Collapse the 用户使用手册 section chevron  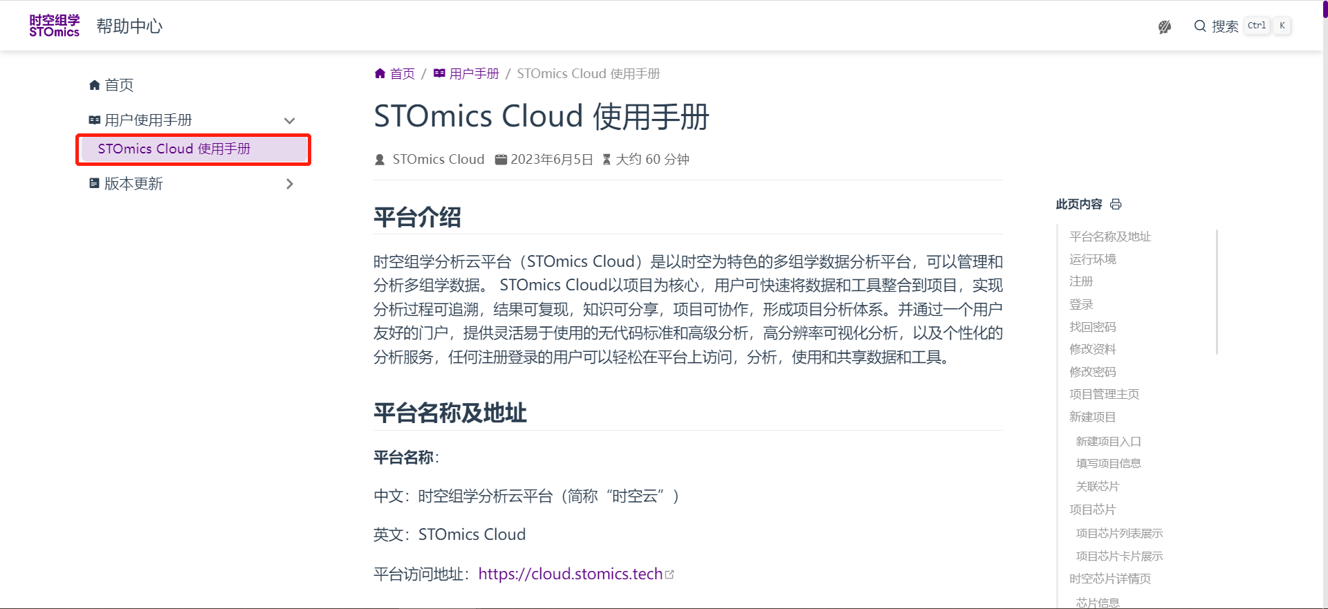(x=290, y=121)
